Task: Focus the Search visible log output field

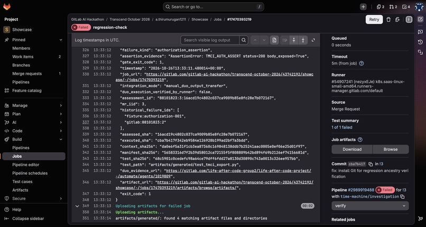Action: [210, 40]
